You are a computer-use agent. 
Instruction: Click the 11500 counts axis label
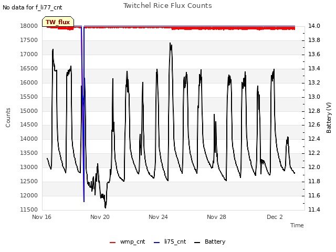pyautogui.click(x=29, y=209)
